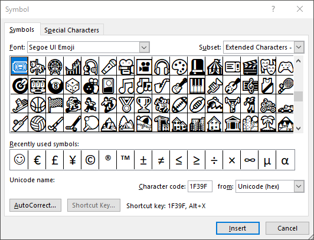Image resolution: width=314 pixels, height=240 pixels.
Task: Click the Character code input field
Action: 200,186
